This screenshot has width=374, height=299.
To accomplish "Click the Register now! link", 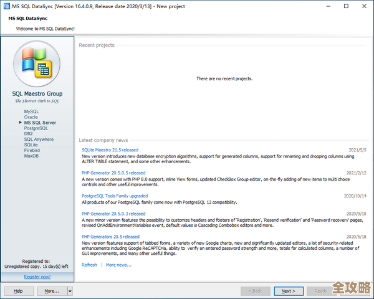I will (37, 276).
